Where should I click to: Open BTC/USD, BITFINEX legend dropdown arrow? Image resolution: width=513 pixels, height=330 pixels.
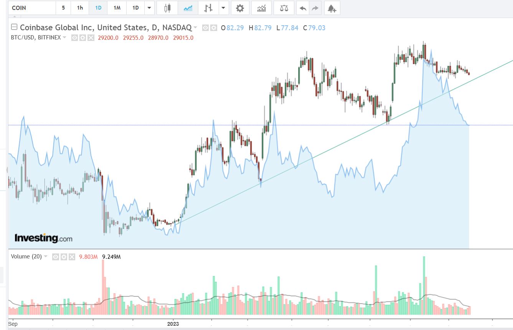tap(64, 38)
